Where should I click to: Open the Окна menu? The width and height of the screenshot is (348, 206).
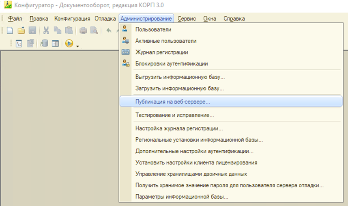click(x=210, y=19)
